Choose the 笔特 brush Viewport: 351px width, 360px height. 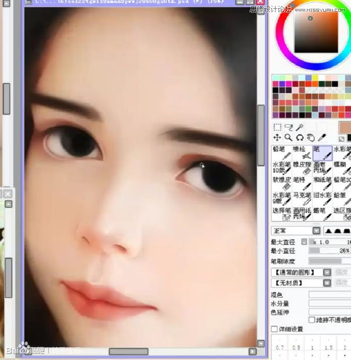pyautogui.click(x=302, y=183)
